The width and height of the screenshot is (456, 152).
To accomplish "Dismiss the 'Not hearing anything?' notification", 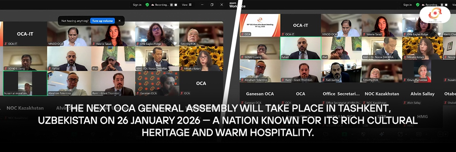I will pos(119,21).
